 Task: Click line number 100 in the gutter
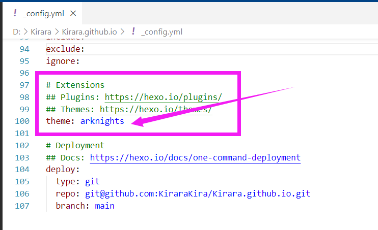pyautogui.click(x=22, y=121)
